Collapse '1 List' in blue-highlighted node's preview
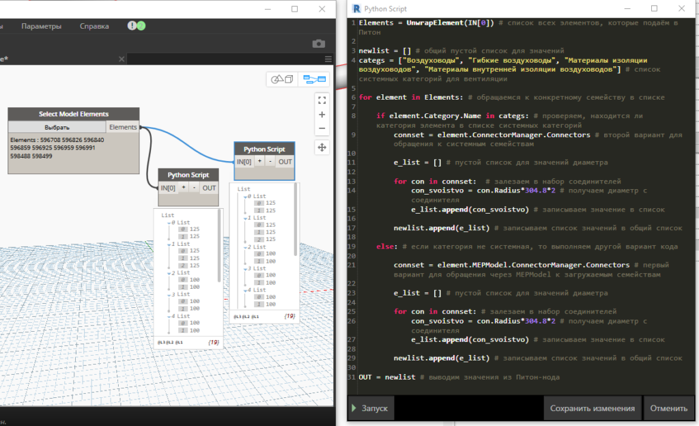This screenshot has width=699, height=426. point(245,218)
